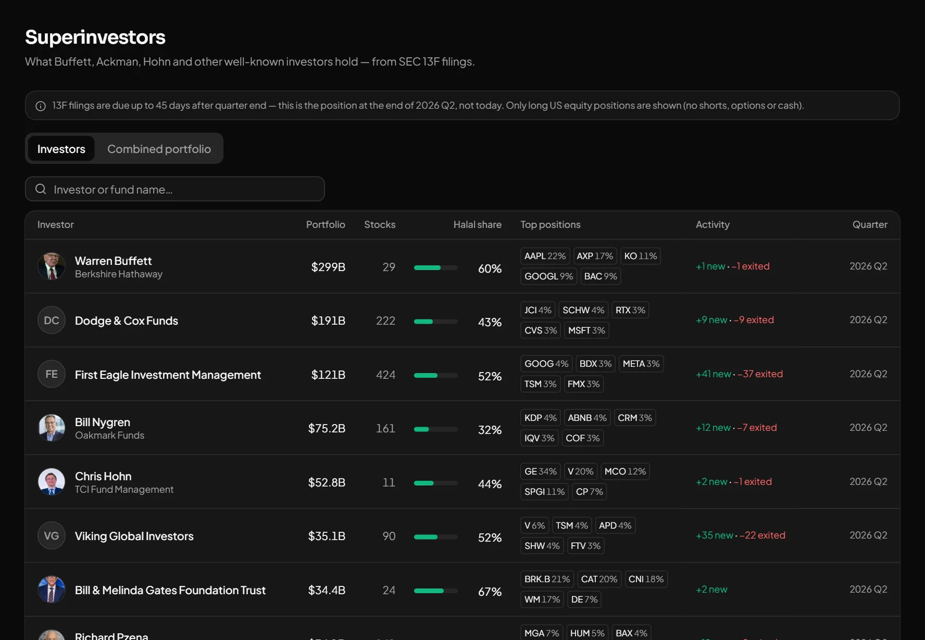Select the Berkshire Hathaway subtitle
925x640 pixels.
click(x=119, y=274)
